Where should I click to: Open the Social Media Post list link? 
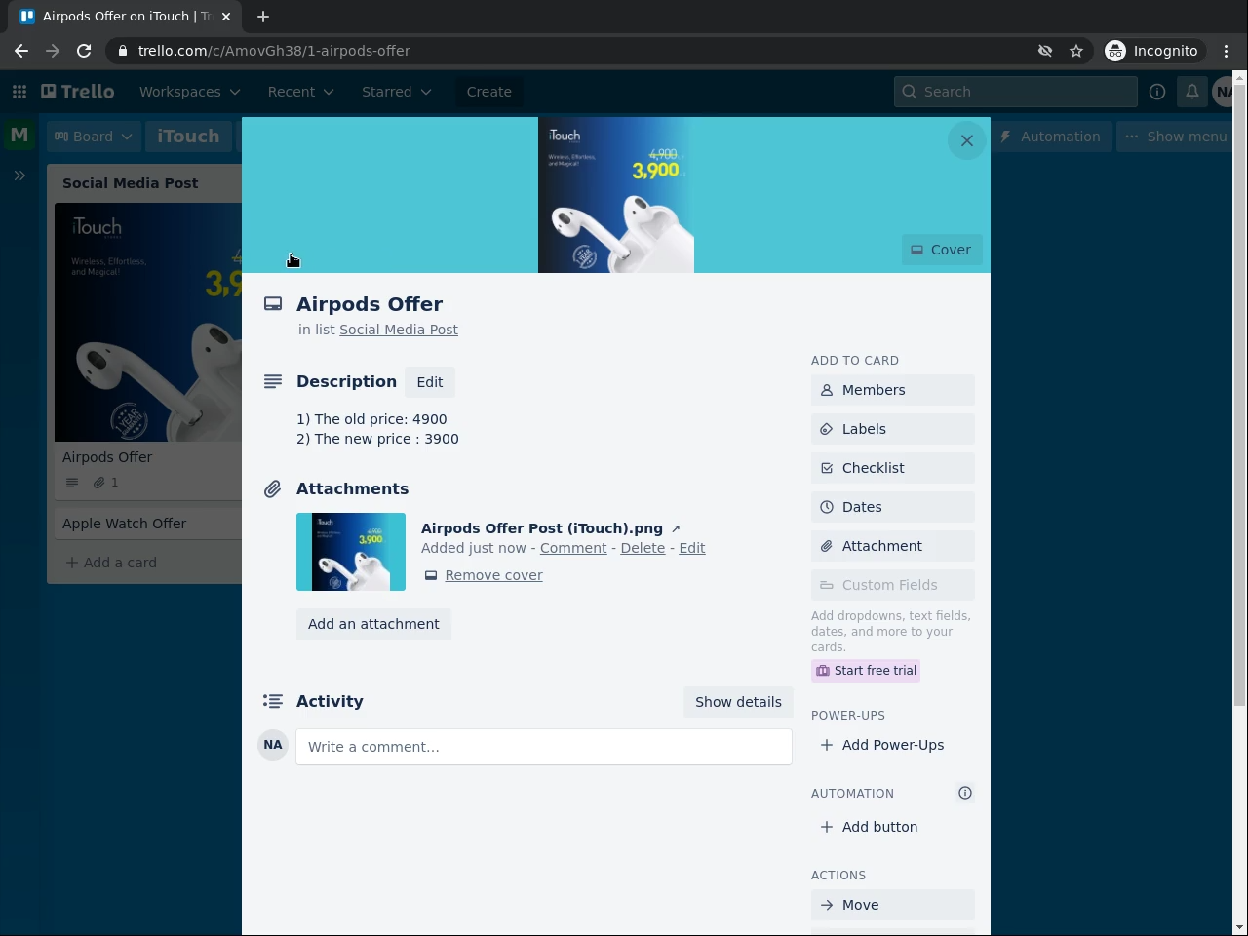pyautogui.click(x=399, y=330)
